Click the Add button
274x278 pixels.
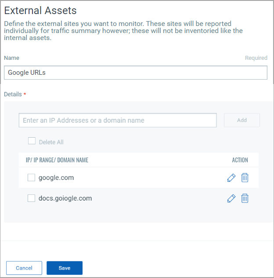pos(242,120)
